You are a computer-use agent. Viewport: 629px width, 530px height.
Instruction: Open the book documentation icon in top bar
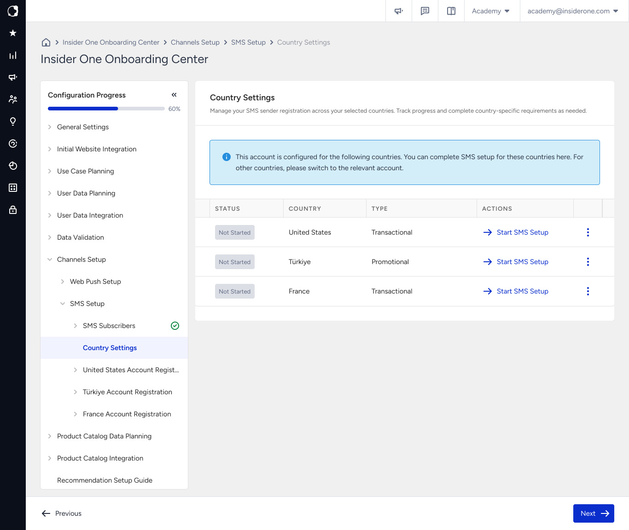pos(451,11)
